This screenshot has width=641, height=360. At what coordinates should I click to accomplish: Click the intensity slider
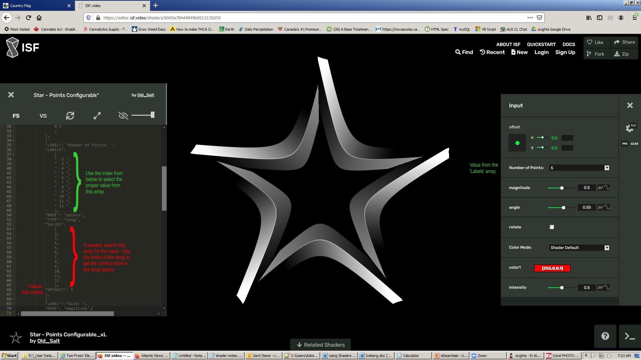[562, 288]
